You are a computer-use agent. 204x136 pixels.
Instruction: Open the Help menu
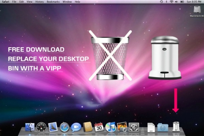[78, 2]
